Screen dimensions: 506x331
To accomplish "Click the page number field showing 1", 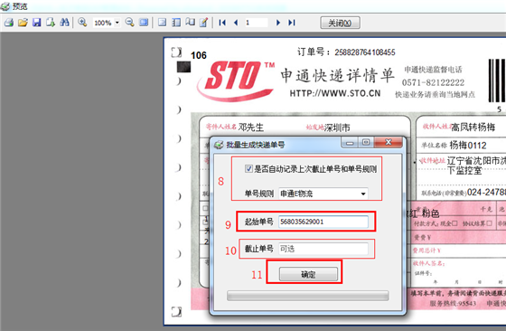I will tap(257, 23).
